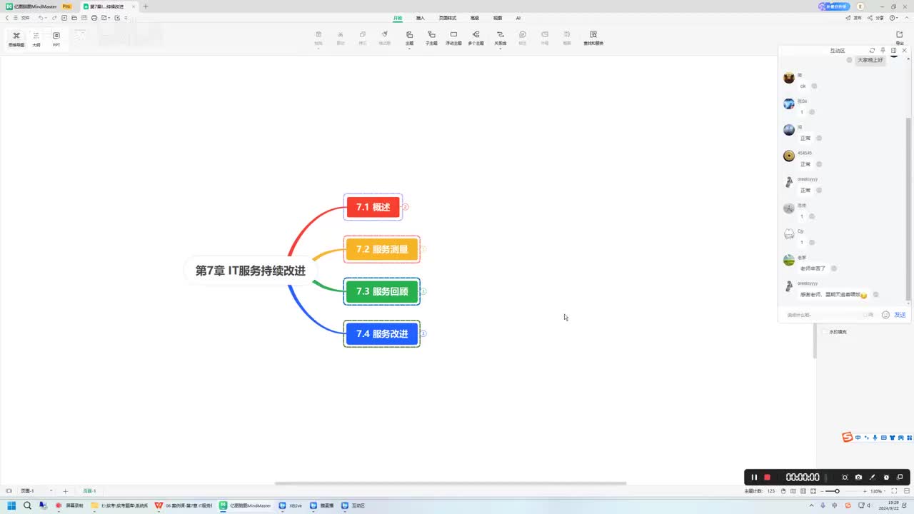Click the camera screenshot icon on recorder
This screenshot has height=514, width=914.
858,477
